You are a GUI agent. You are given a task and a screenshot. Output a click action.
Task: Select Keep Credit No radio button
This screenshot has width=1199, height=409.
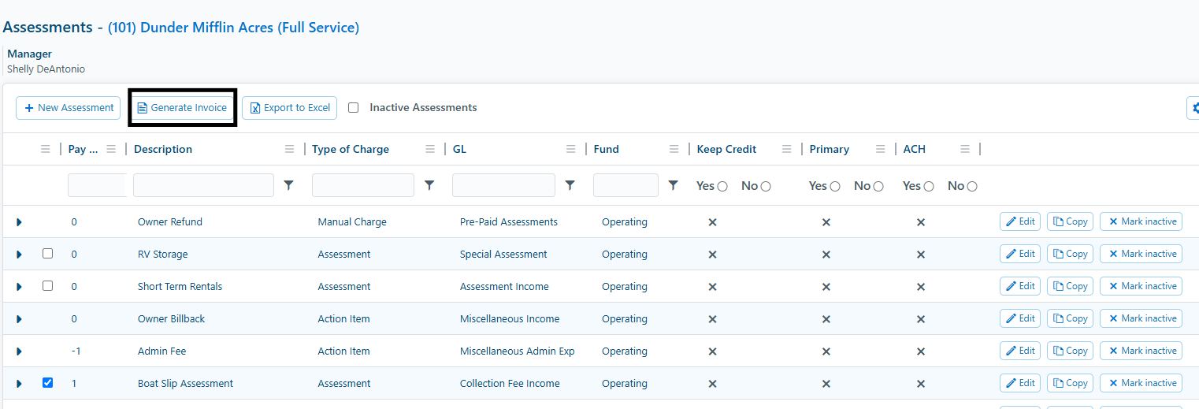click(766, 187)
